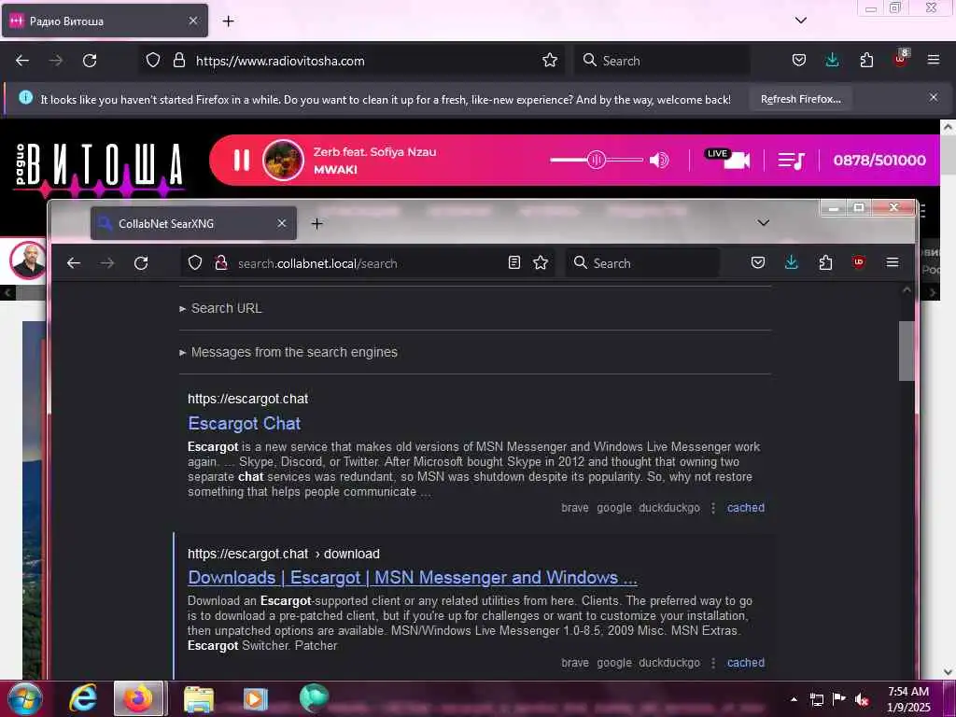Open cached version of the Downloads result
The image size is (956, 717).
pos(746,662)
